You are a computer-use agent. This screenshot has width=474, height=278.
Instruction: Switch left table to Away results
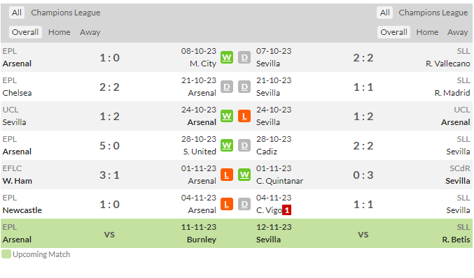pyautogui.click(x=90, y=32)
